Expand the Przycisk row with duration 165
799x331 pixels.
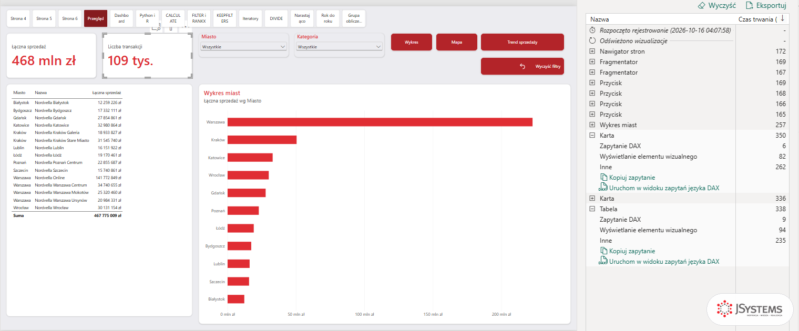592,115
